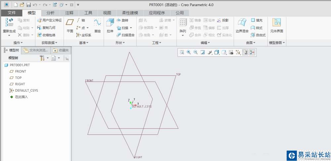Select the Pattern (阵列) tool
The image size is (331, 161).
click(183, 27)
